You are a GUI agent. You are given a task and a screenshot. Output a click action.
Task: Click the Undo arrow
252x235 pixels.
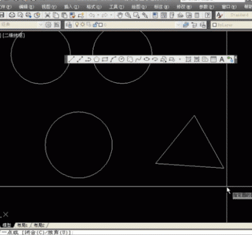click(x=92, y=15)
